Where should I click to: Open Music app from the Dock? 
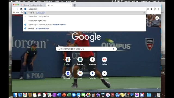[x=108, y=95]
